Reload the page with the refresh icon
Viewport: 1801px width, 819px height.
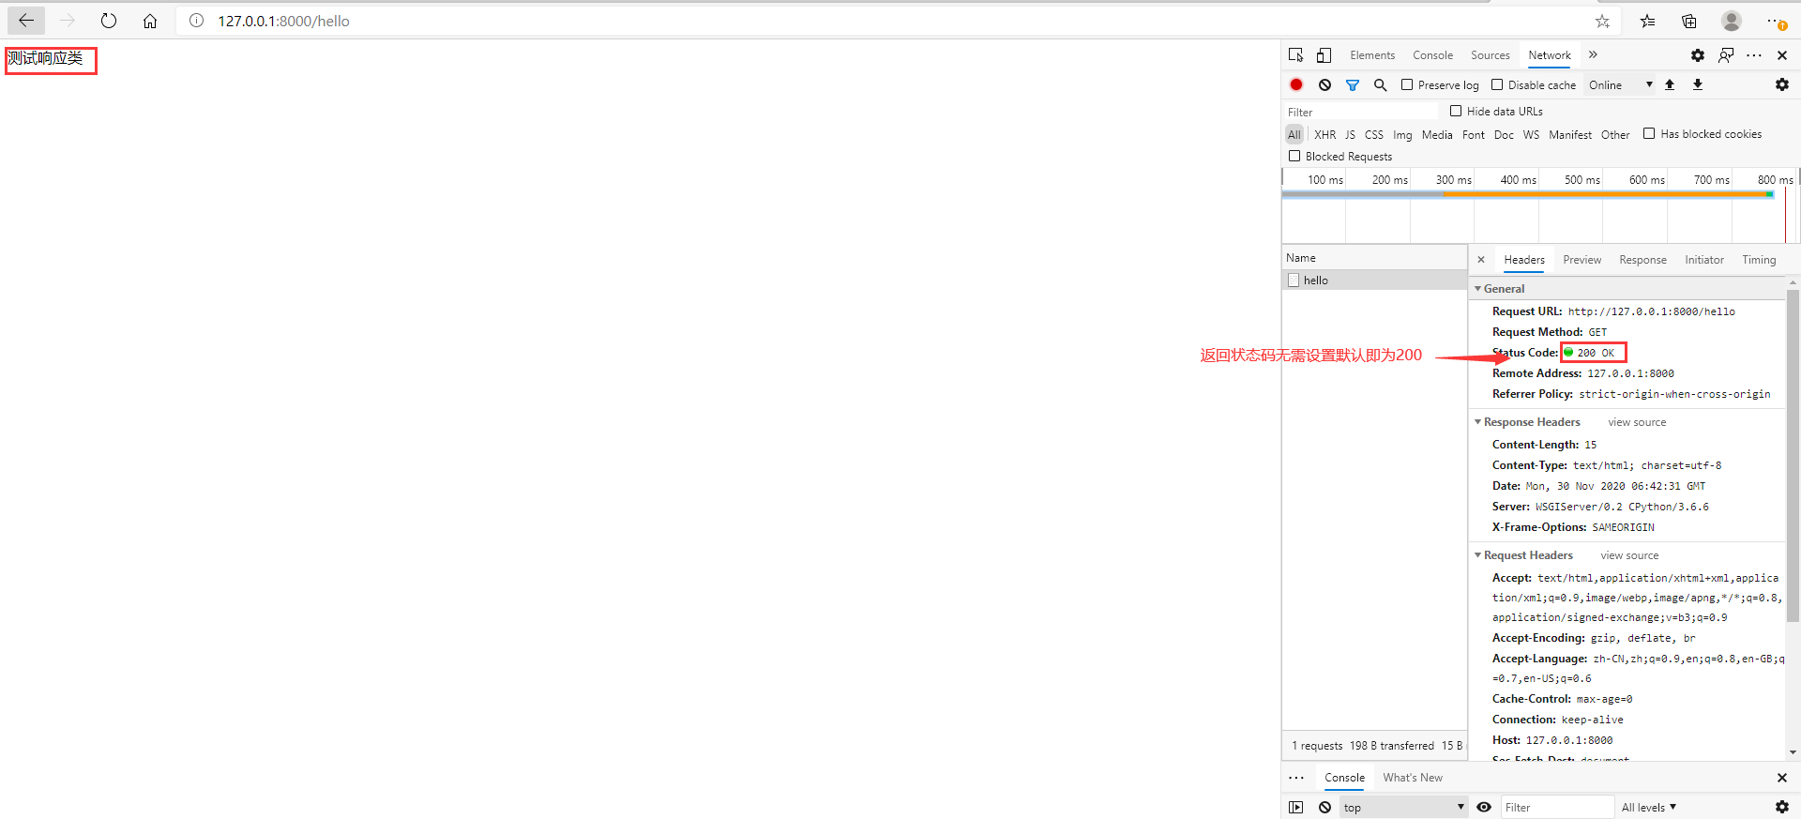point(109,21)
